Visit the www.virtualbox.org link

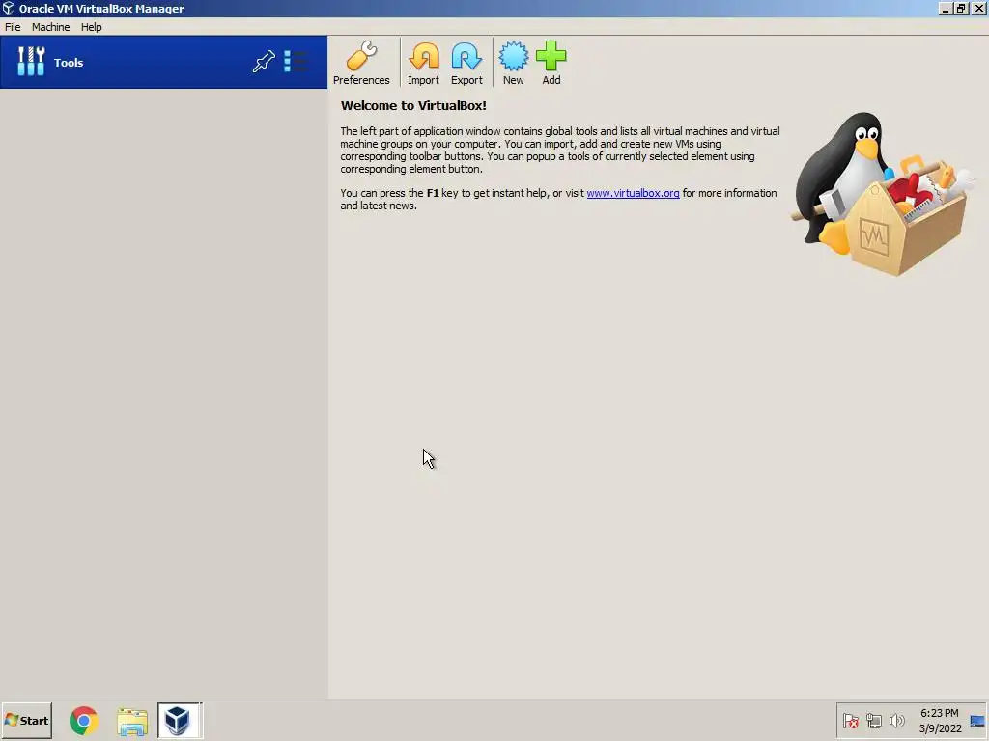click(633, 193)
